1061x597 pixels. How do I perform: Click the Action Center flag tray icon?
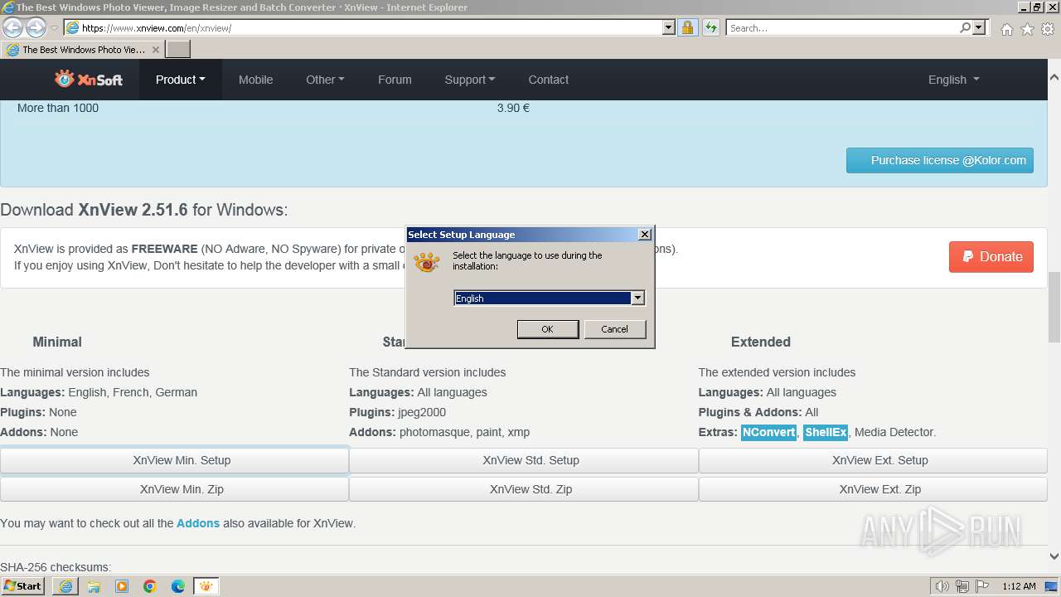(983, 586)
